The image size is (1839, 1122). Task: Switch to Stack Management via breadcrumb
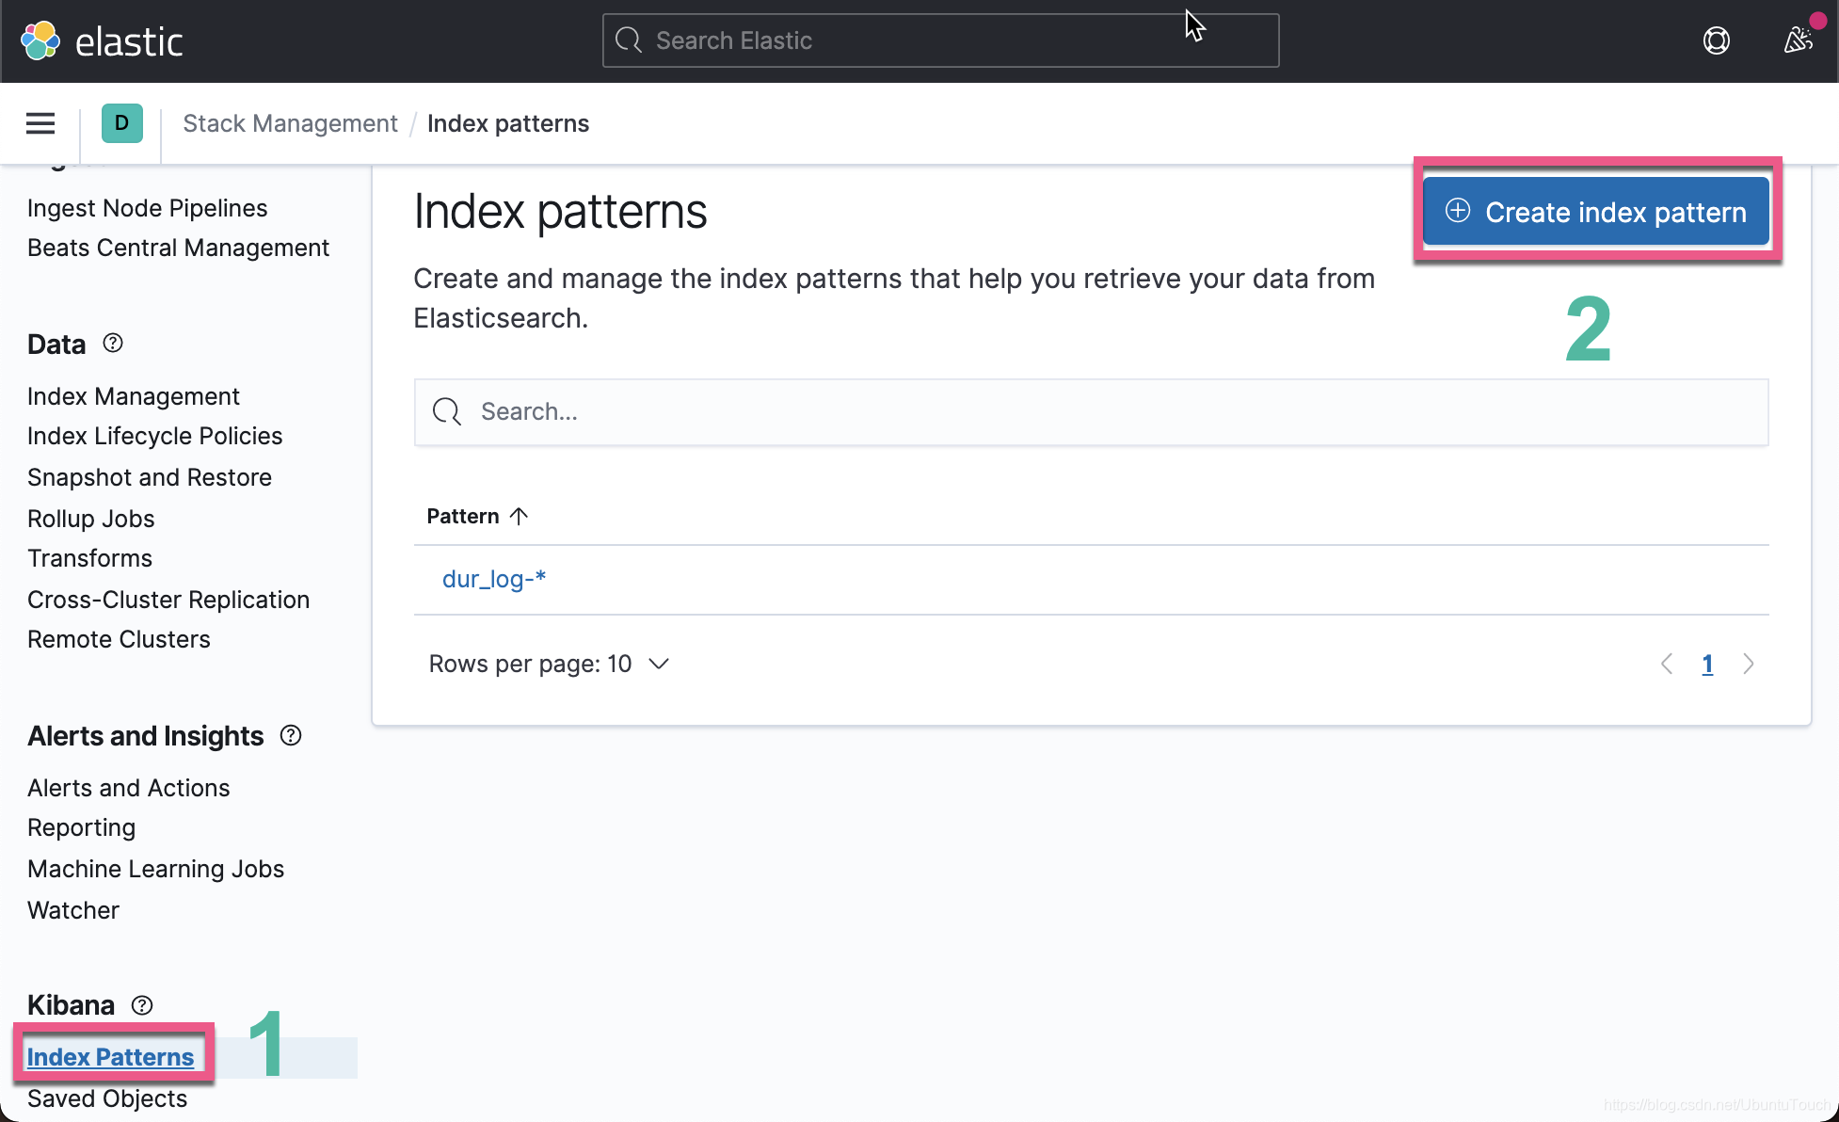(x=290, y=123)
